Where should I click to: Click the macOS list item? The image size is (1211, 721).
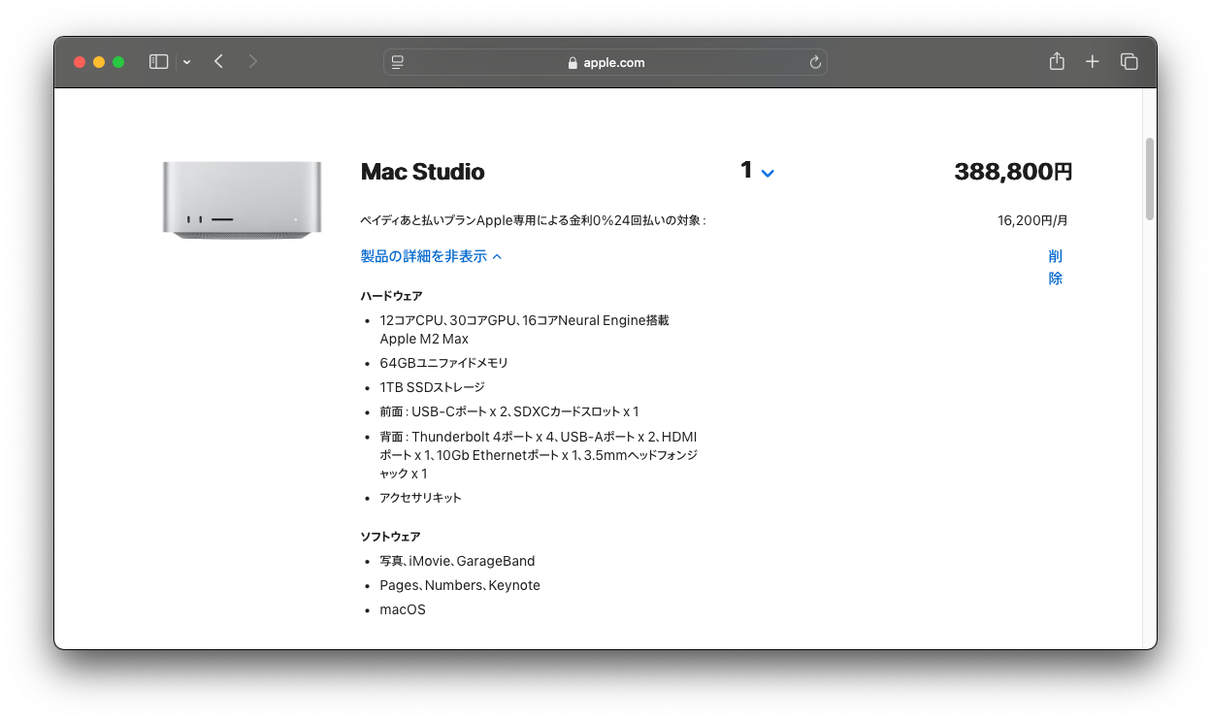(403, 609)
